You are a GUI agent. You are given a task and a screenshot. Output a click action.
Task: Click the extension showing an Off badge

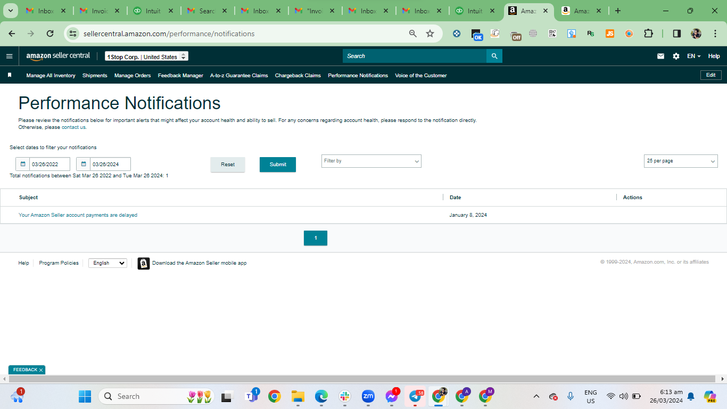coord(515,35)
